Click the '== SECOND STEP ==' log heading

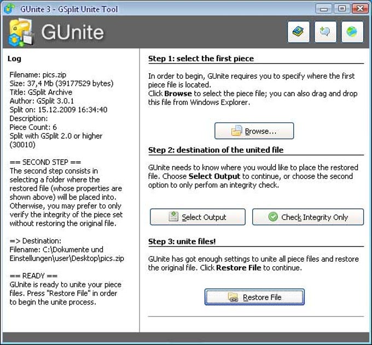pos(45,162)
